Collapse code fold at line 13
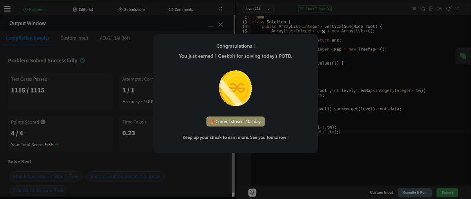Screen dimensions: 471x199 (250, 22)
